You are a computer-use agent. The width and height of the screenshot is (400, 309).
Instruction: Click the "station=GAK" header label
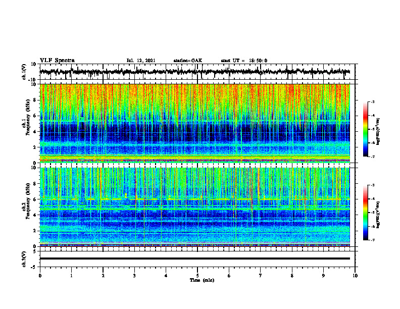[x=188, y=61]
